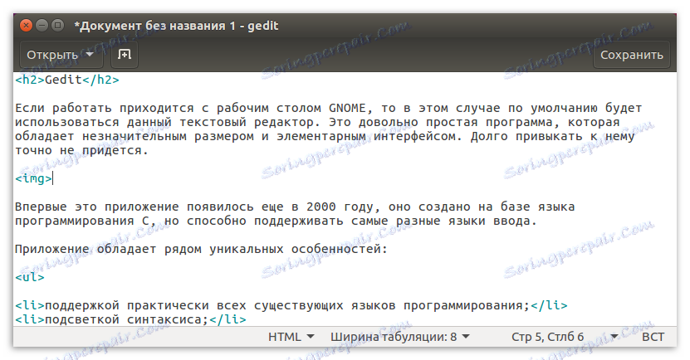690x360 pixels.
Task: Click line обладает незначительным размером
Action: tap(325, 136)
